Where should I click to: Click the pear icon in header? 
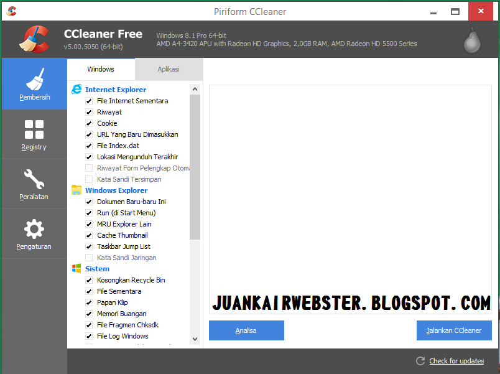click(x=472, y=40)
